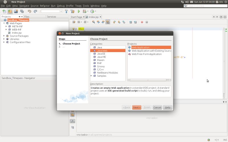Viewport: 228px width, 142px height.
Task: Click the Tasks panel group tree icon
Action: (73, 127)
